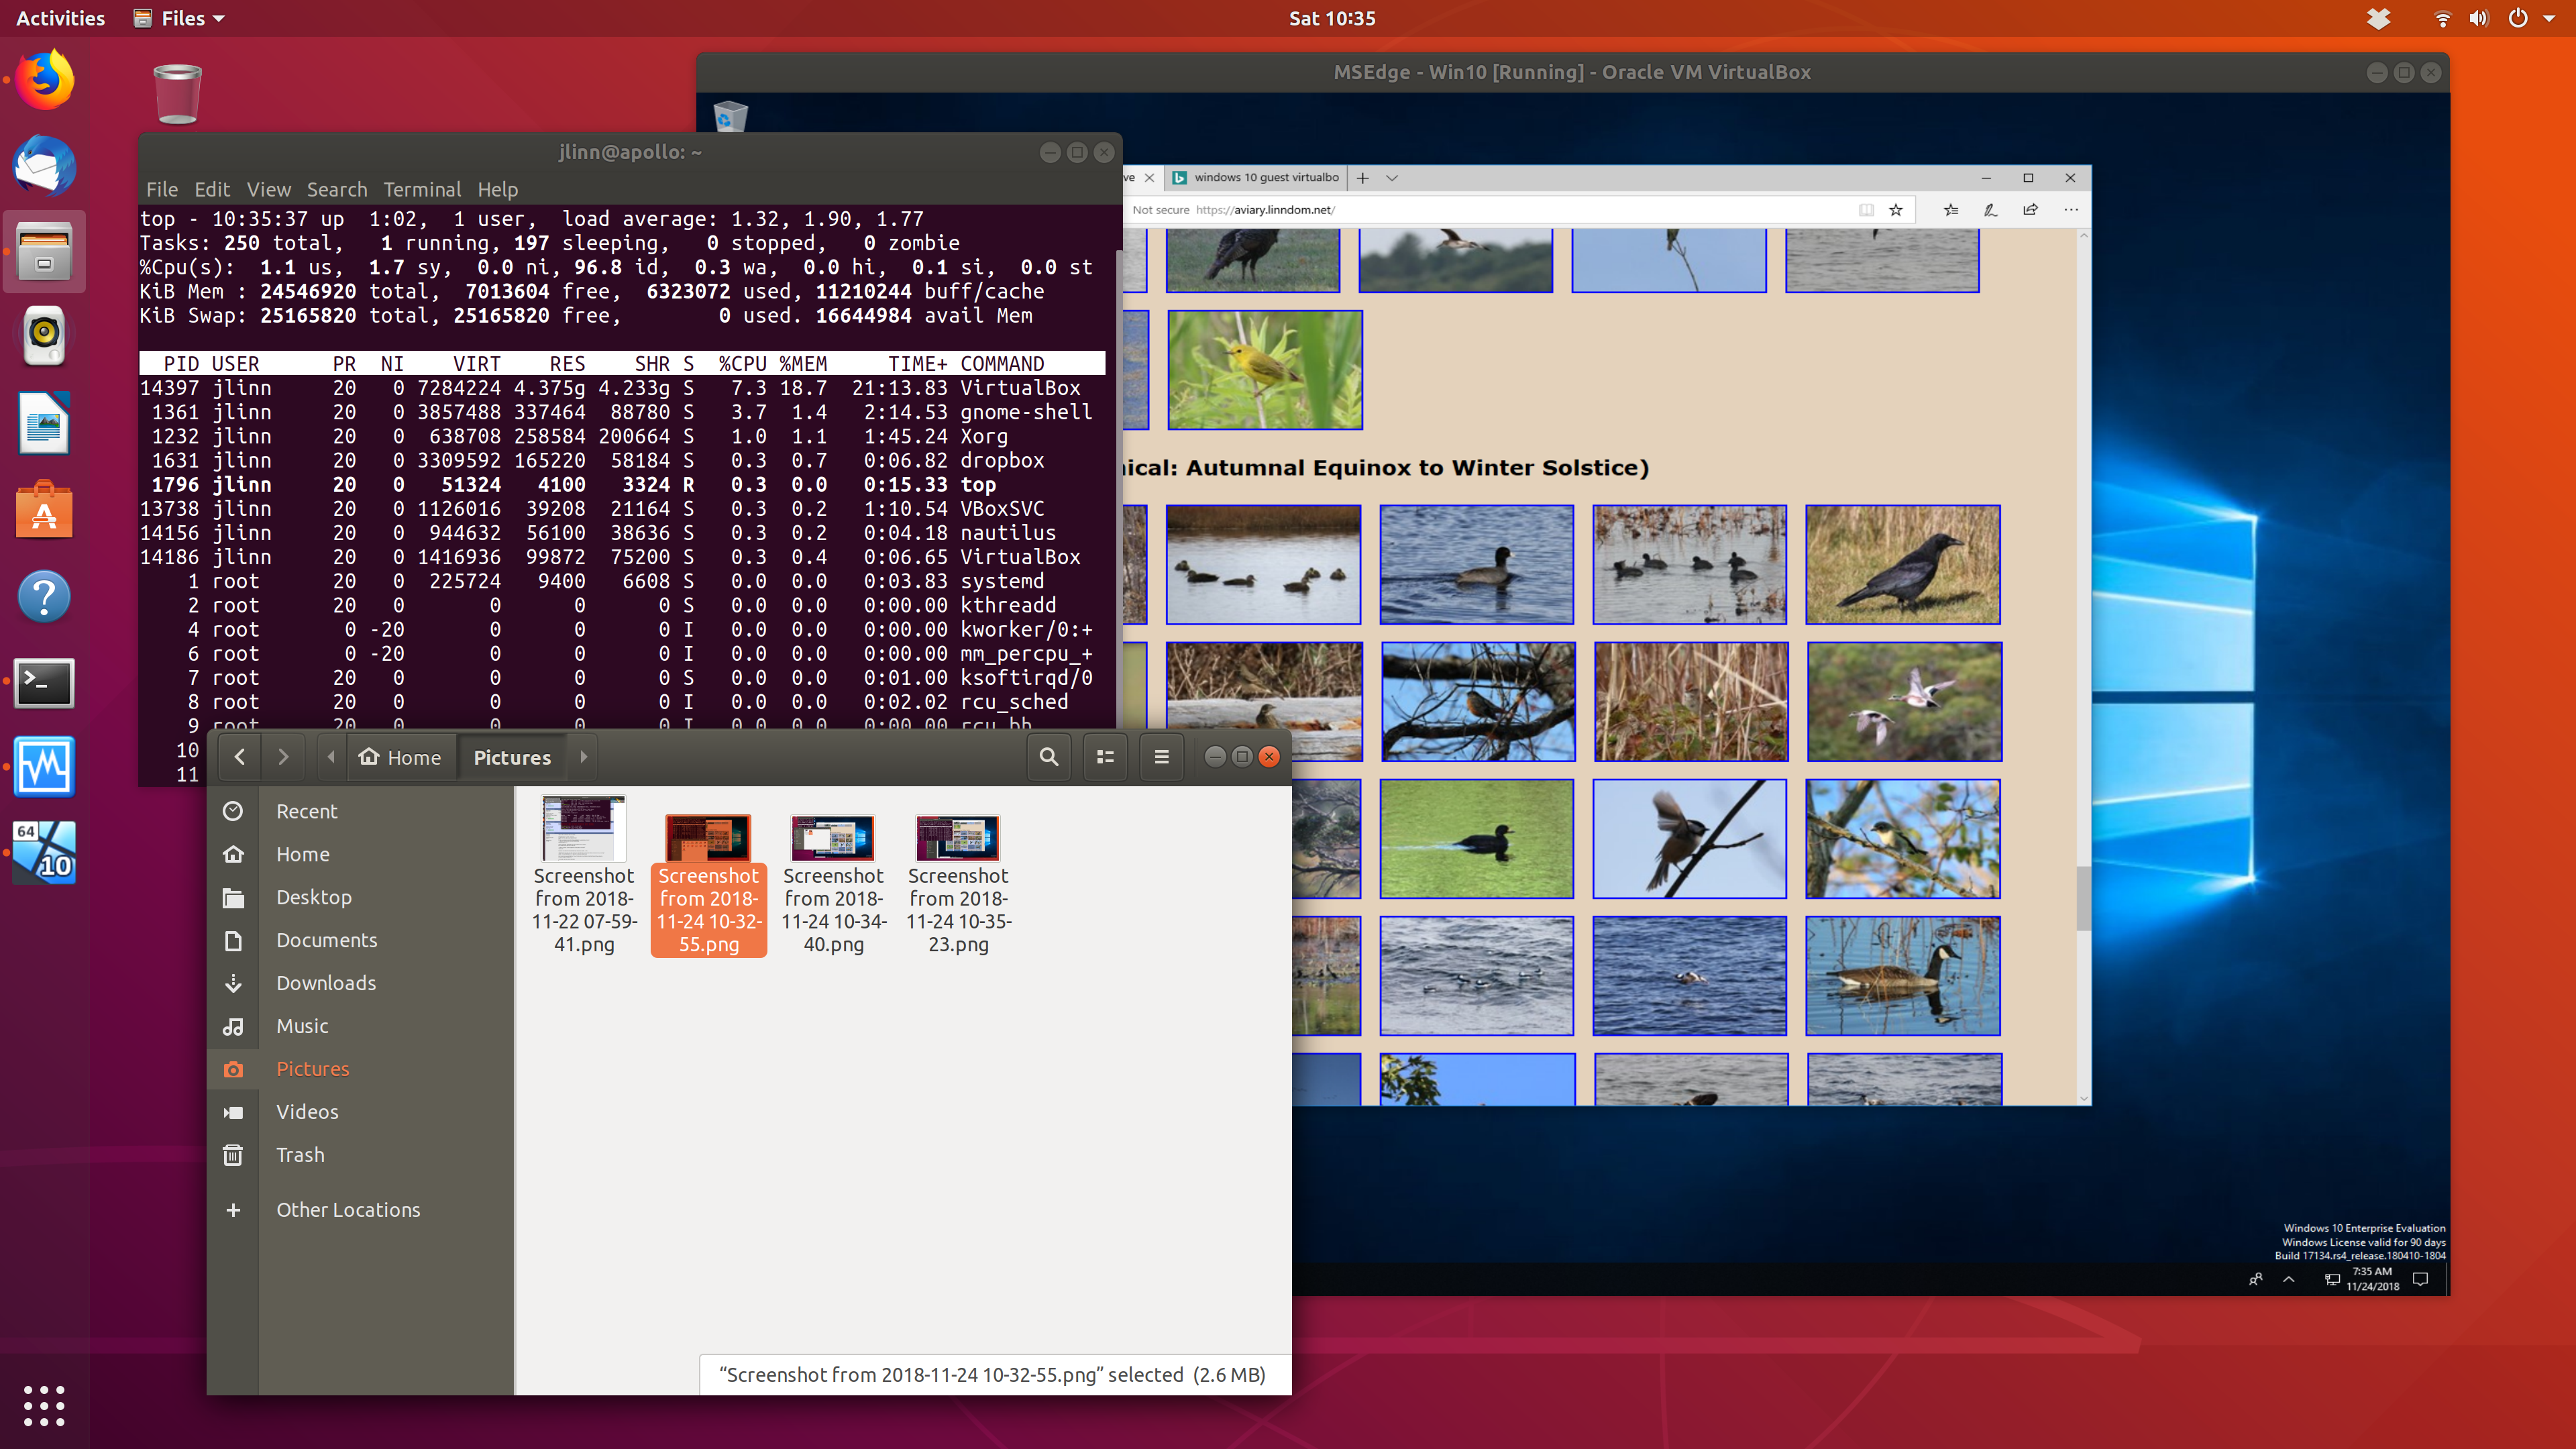Open Edge favorites hub icon

coord(1950,210)
